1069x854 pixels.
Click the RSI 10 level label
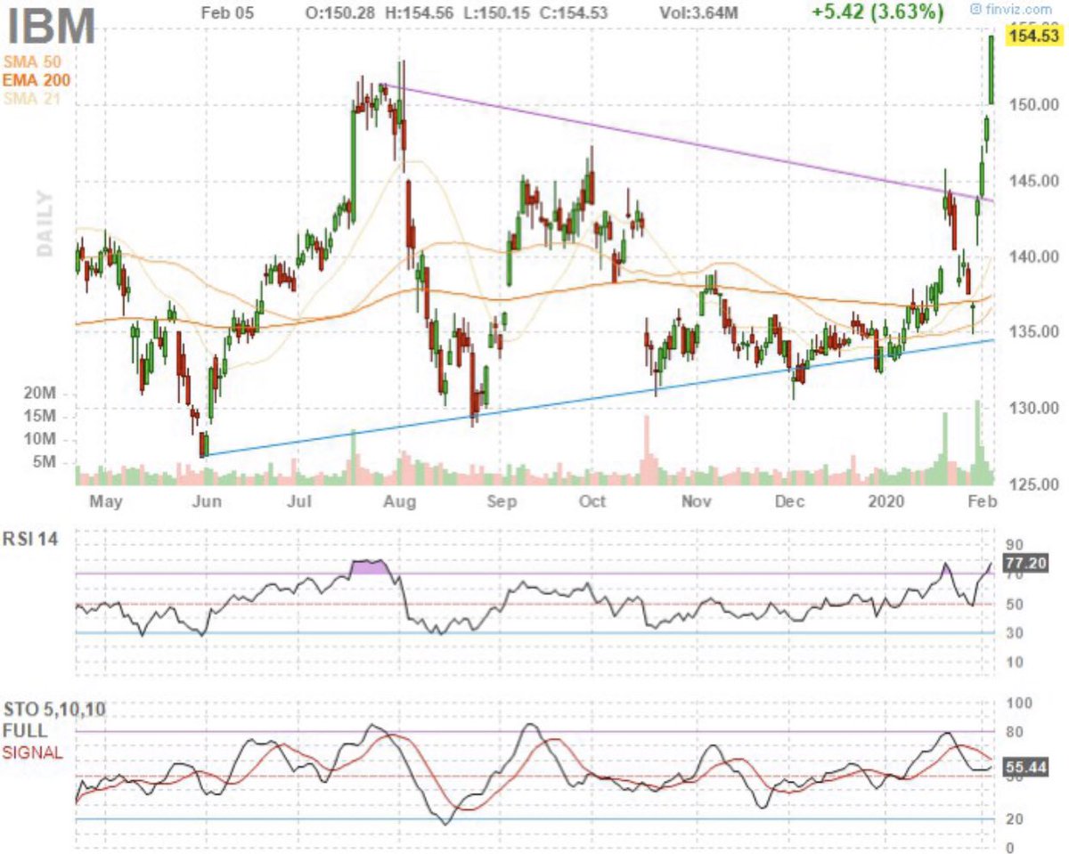pos(1013,663)
